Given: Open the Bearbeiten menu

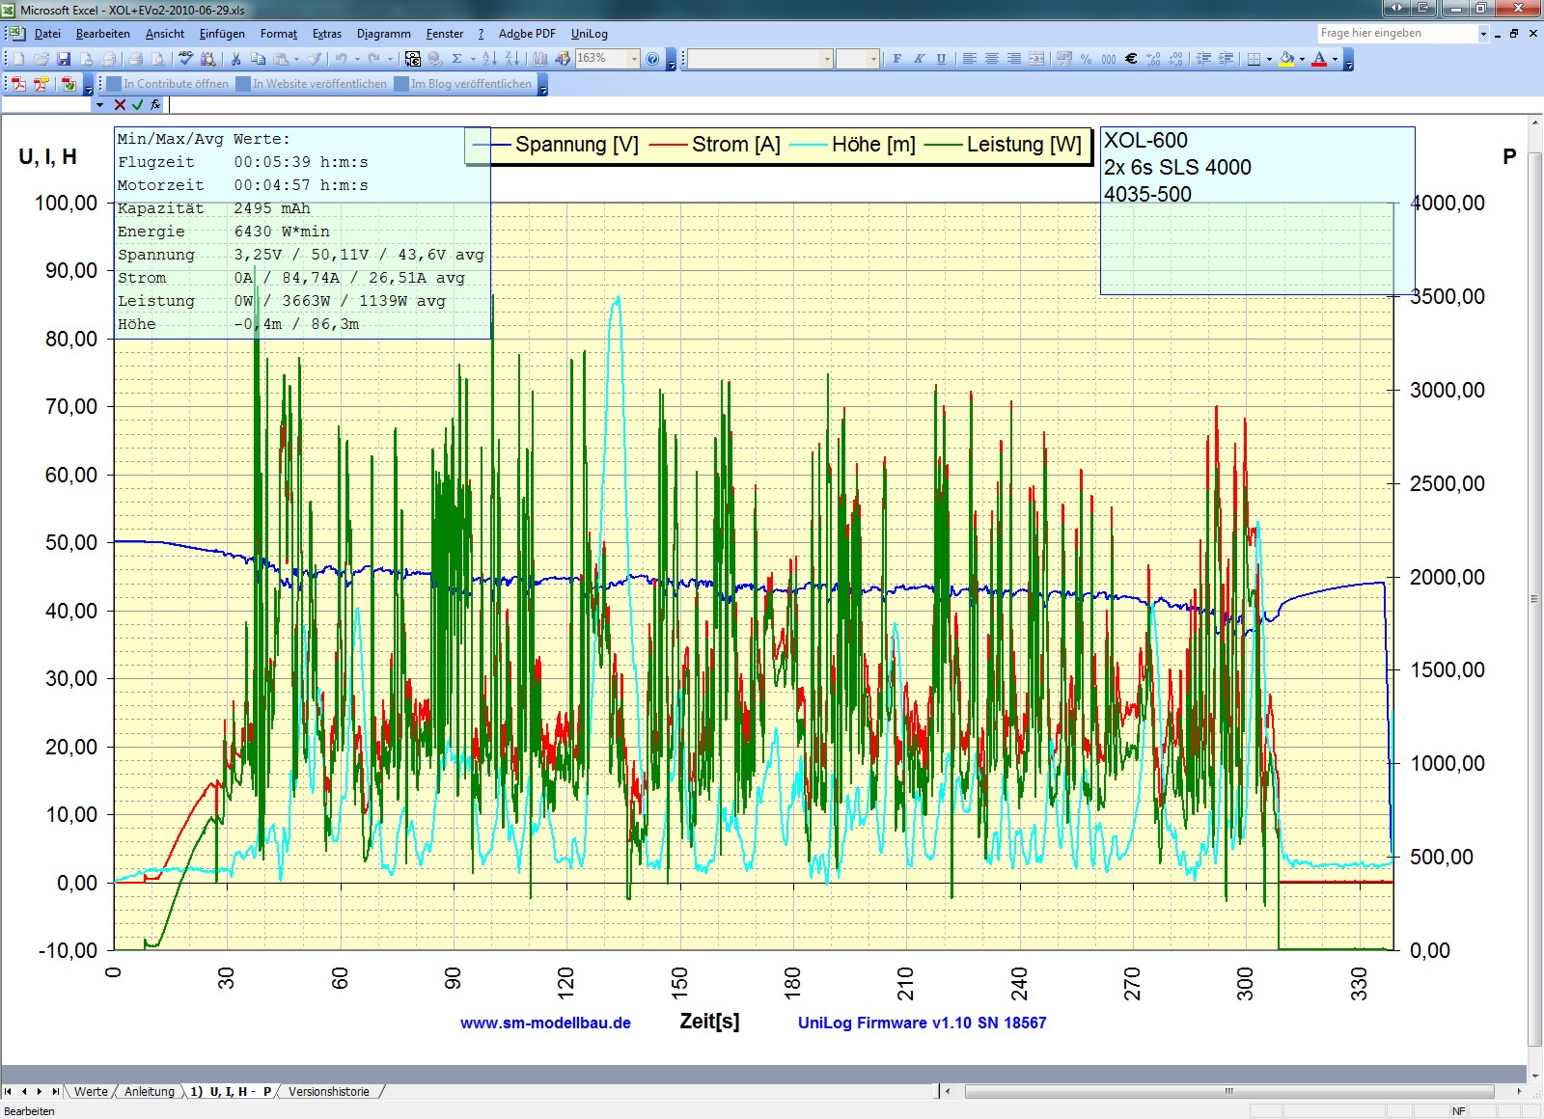Looking at the screenshot, I should 102,34.
